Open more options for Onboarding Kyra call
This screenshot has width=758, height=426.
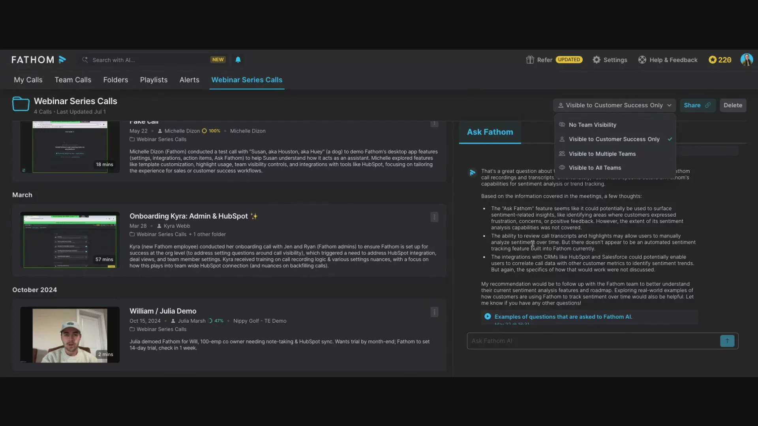pyautogui.click(x=434, y=217)
